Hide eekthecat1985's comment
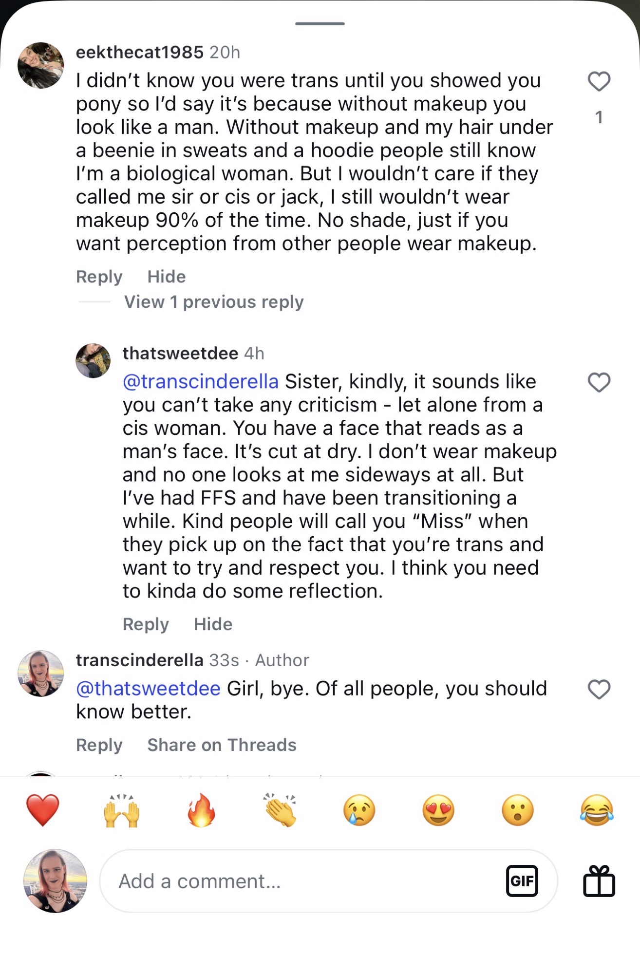This screenshot has height=974, width=640. pos(167,277)
